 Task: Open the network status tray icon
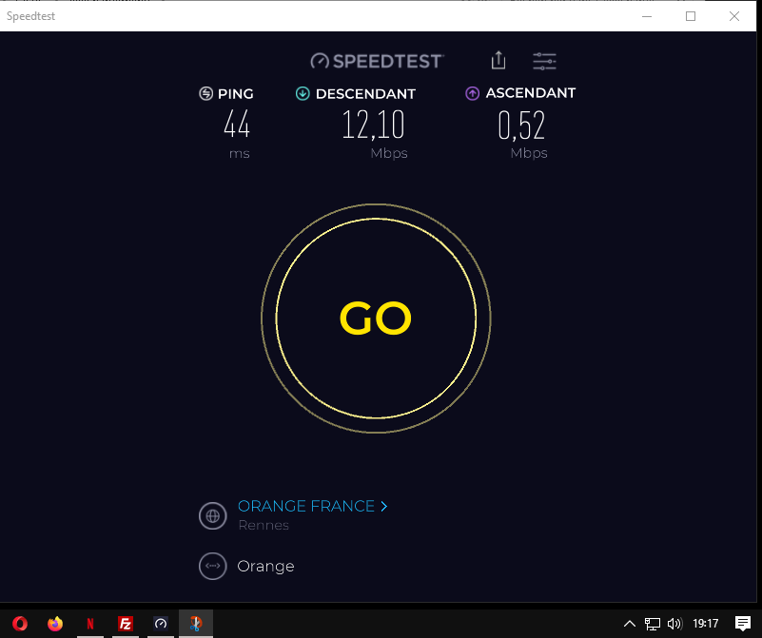(653, 624)
